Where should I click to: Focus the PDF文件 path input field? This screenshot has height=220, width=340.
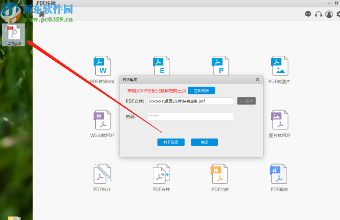(x=191, y=101)
